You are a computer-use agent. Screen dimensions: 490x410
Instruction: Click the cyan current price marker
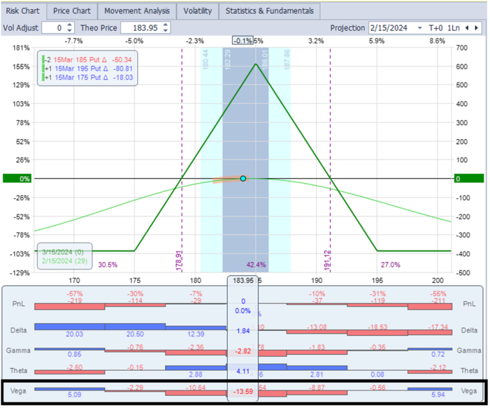coord(243,179)
